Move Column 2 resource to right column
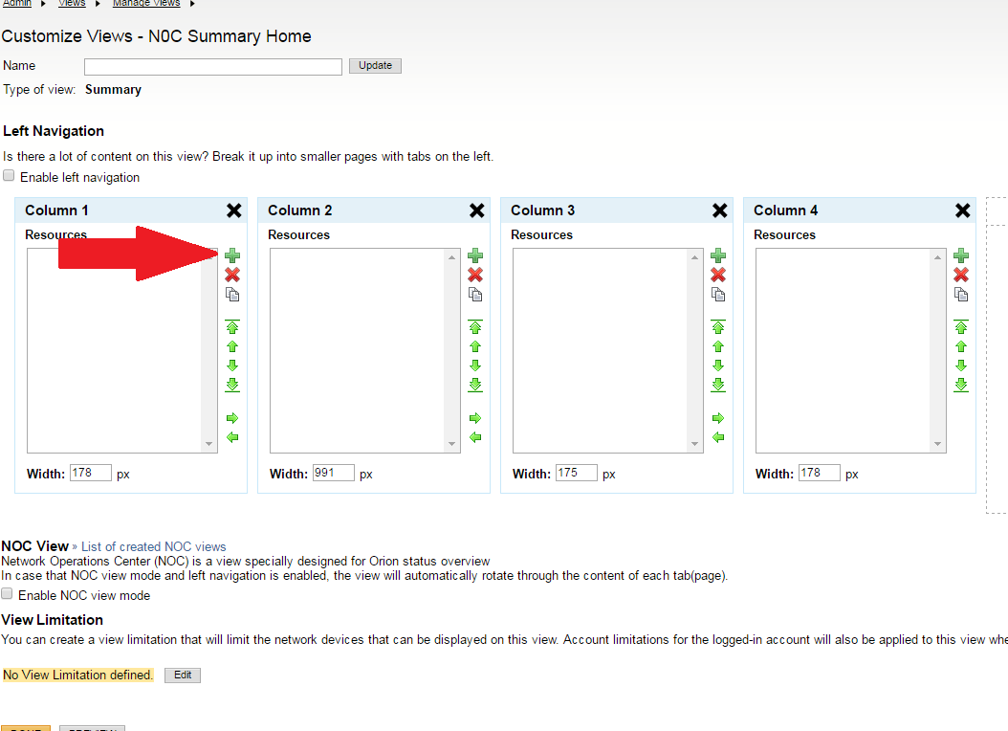This screenshot has height=731, width=1008. click(x=475, y=418)
